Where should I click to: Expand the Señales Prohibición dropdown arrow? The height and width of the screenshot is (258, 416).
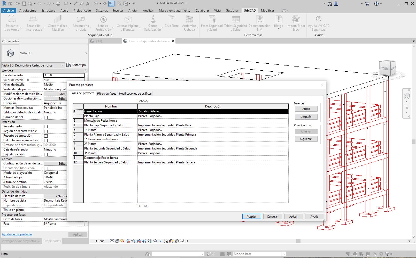[x=113, y=28]
